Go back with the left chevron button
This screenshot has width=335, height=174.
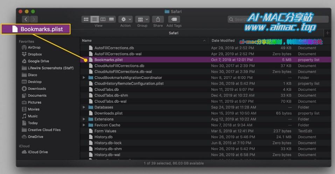coord(26,20)
